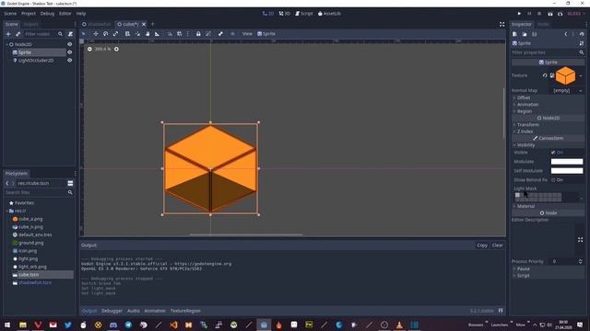Image resolution: width=590 pixels, height=331 pixels.
Task: Toggle visibility of the Sprite node
Action: tap(70, 52)
